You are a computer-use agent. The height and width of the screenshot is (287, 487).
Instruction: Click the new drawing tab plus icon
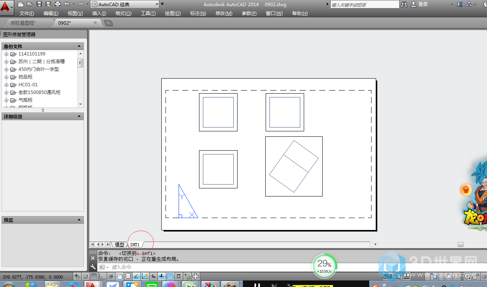[x=109, y=23]
